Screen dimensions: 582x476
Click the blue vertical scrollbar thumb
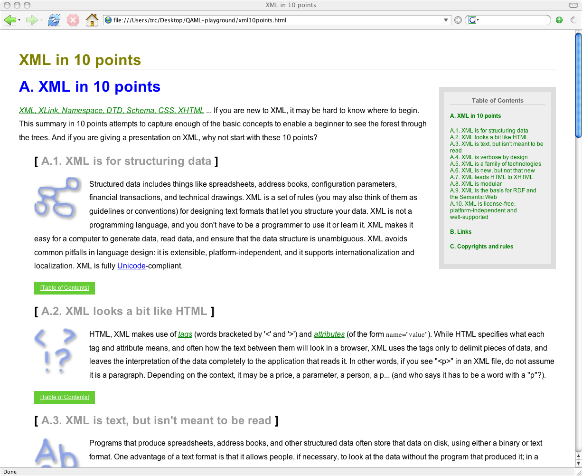click(x=578, y=85)
